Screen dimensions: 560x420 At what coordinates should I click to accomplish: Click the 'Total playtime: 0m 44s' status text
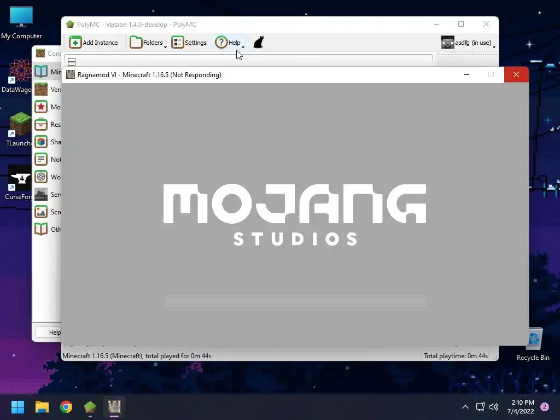[x=456, y=356]
